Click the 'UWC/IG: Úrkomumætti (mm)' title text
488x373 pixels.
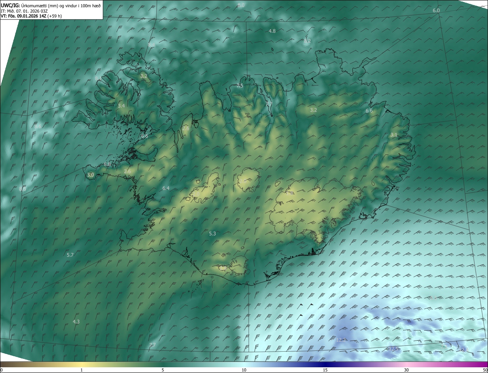[29, 5]
